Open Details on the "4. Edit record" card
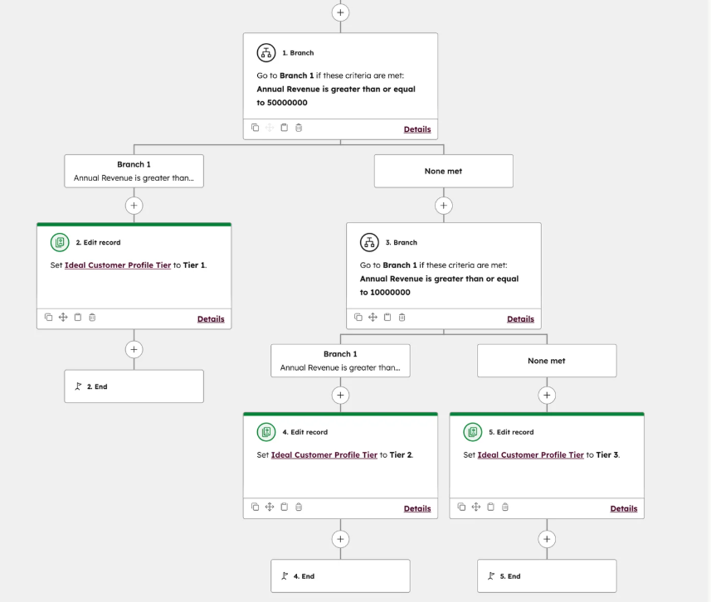The image size is (711, 602). click(417, 508)
